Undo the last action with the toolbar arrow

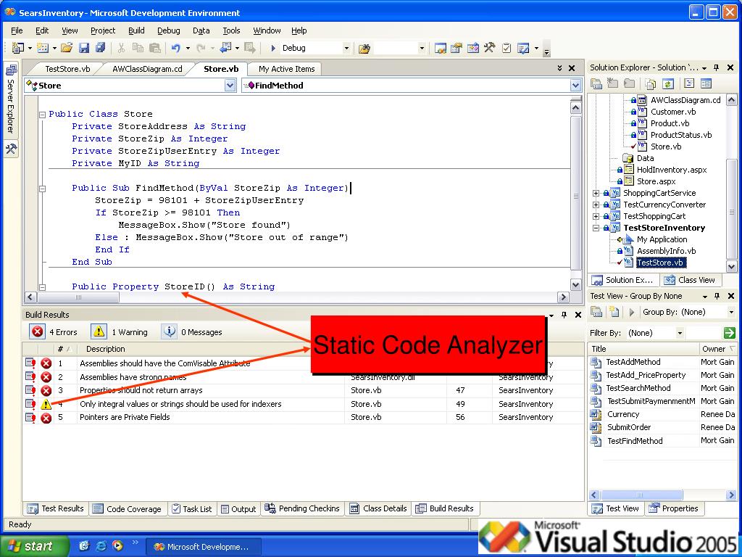click(x=176, y=48)
